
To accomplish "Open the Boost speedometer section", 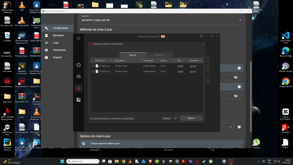I will (79, 76).
